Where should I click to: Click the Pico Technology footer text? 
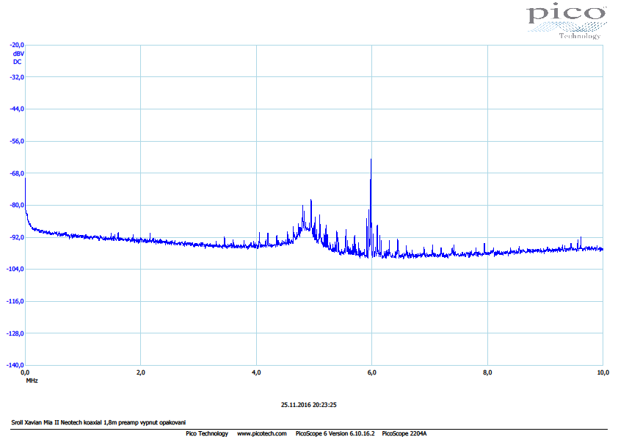207,433
